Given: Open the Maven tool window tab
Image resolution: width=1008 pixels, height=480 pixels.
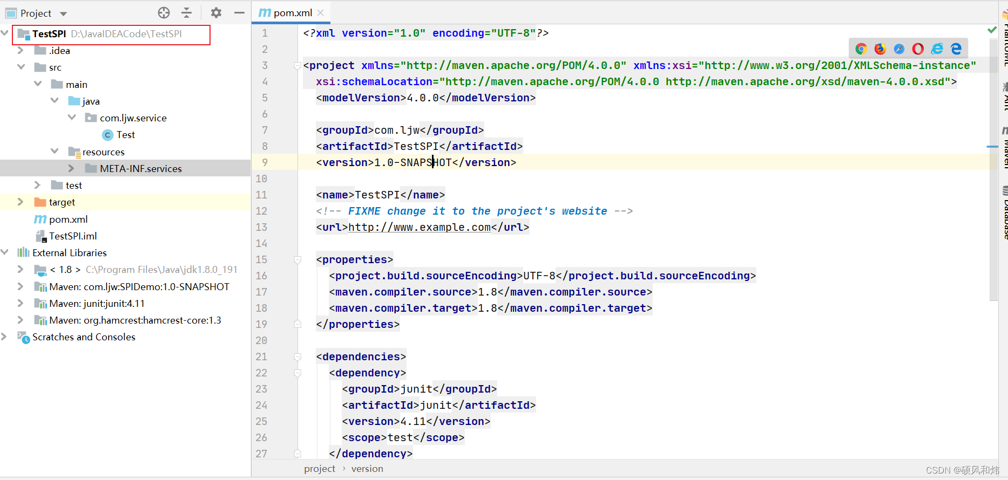Looking at the screenshot, I should [x=1004, y=148].
